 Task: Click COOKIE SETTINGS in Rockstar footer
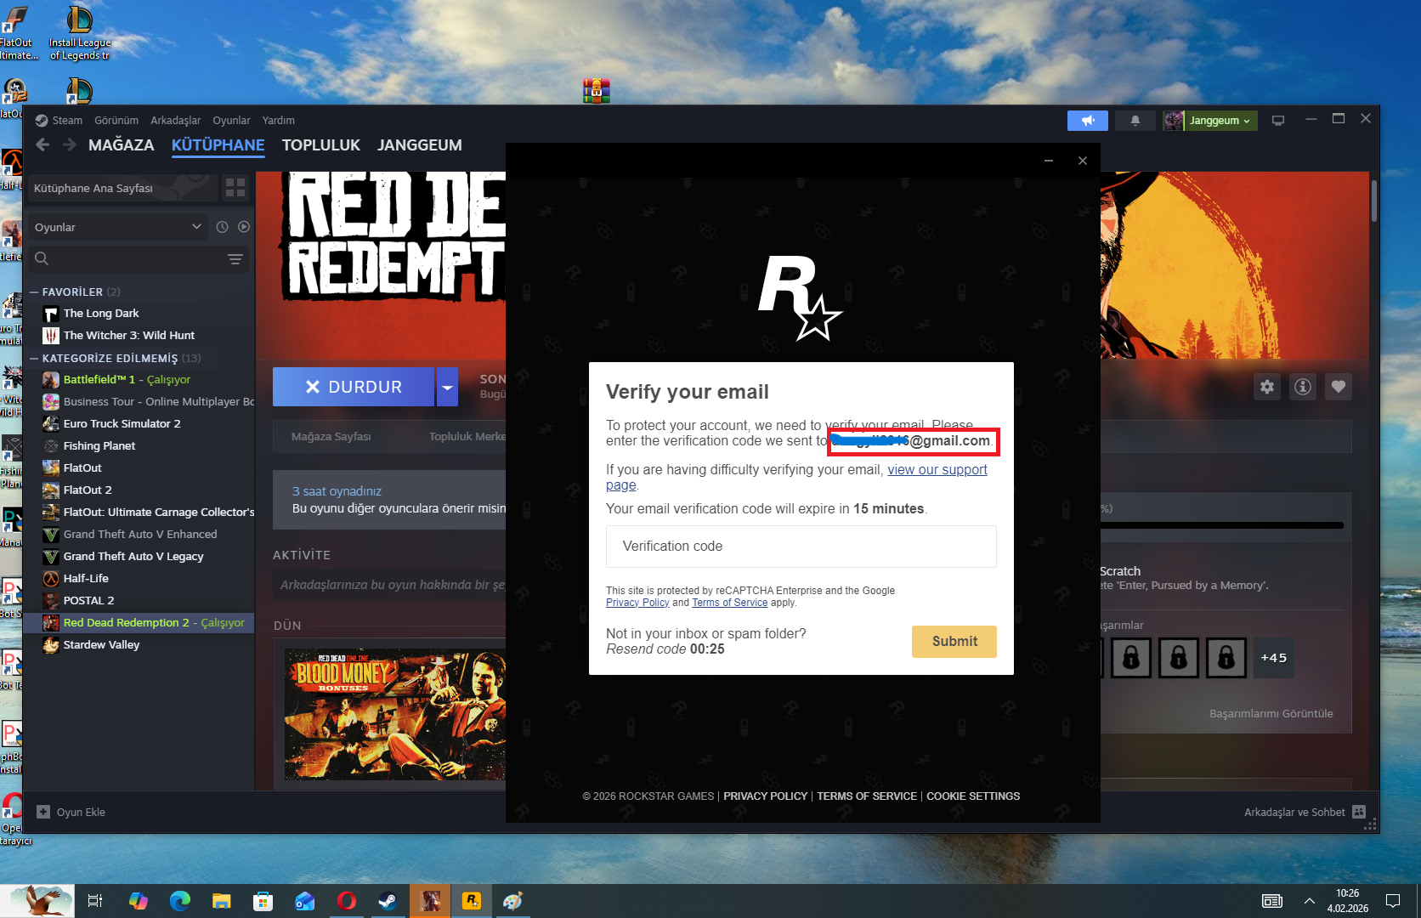(973, 796)
